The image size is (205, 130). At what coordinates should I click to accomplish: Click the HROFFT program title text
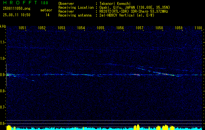(x=20, y=3)
